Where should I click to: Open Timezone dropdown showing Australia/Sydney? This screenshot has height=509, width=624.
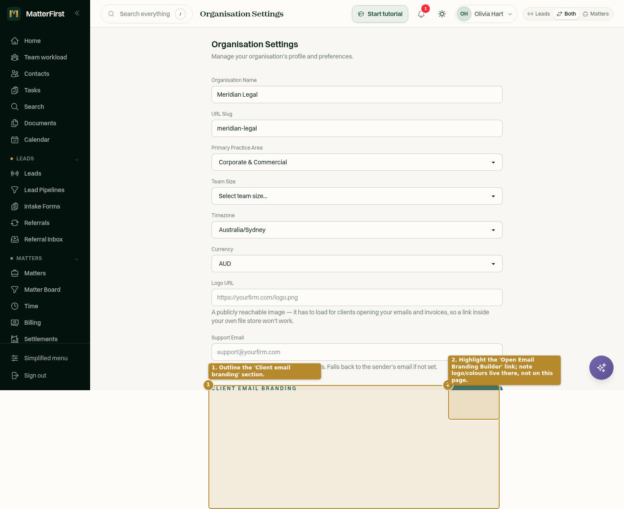pos(357,230)
